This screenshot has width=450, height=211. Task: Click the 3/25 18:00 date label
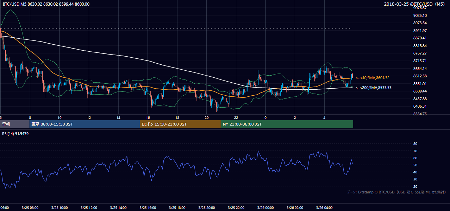[x=177, y=208]
